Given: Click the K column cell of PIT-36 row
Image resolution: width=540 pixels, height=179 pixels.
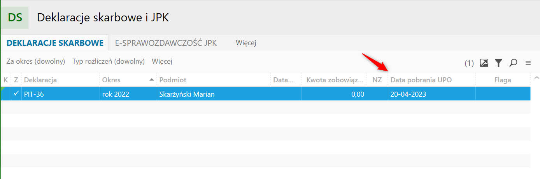Looking at the screenshot, I should point(5,94).
